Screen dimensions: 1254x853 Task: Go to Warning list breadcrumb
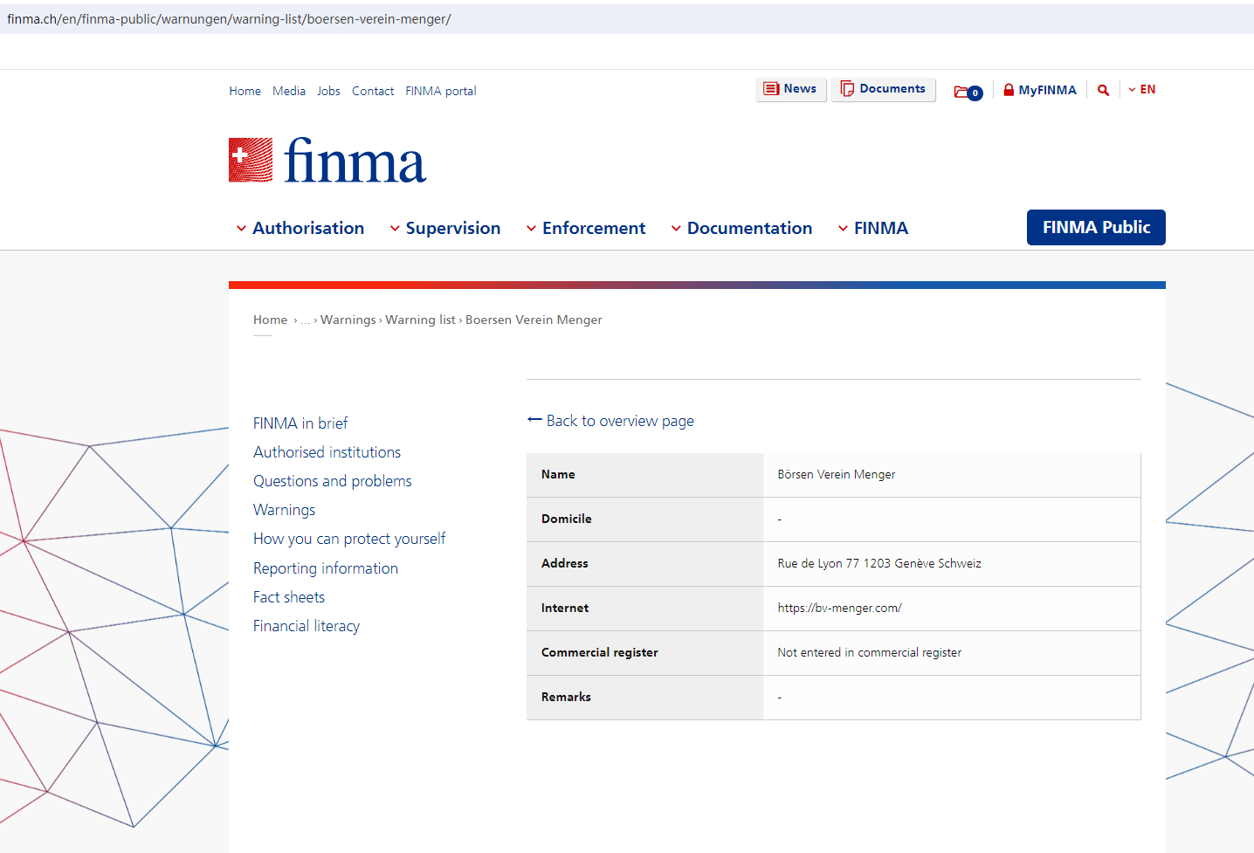(420, 320)
